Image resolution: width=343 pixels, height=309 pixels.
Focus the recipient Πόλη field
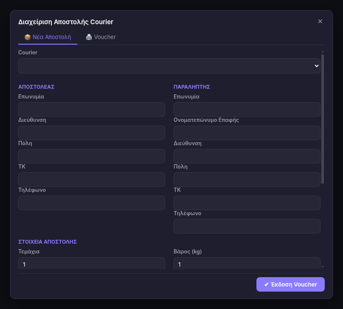pos(247,180)
